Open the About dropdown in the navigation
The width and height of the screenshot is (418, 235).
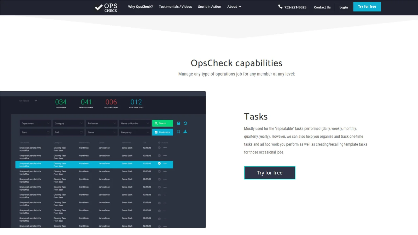[234, 7]
